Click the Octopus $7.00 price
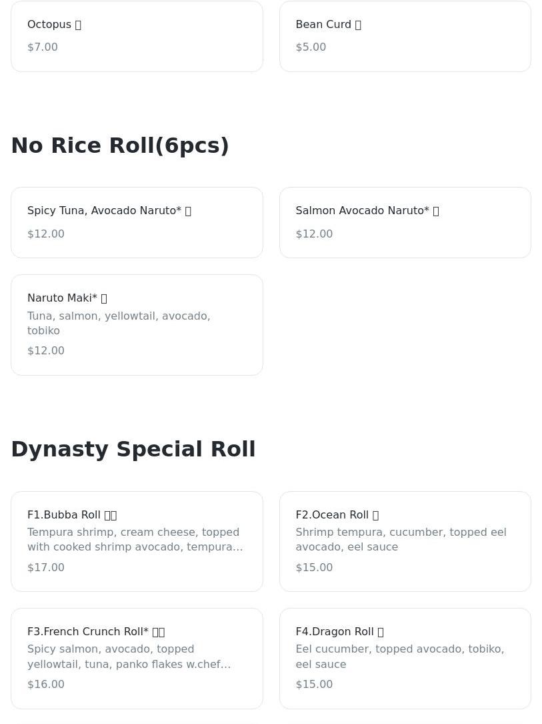The height and width of the screenshot is (724, 542). (x=43, y=47)
